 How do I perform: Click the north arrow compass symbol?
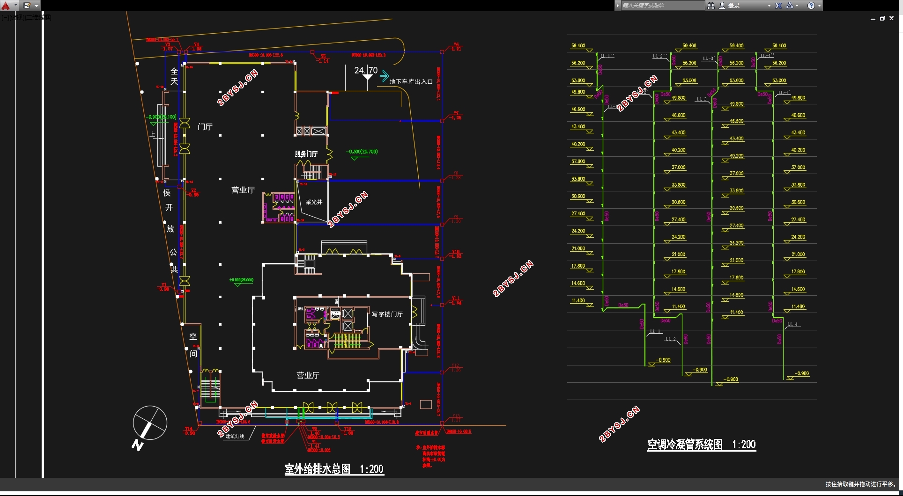[x=149, y=423]
